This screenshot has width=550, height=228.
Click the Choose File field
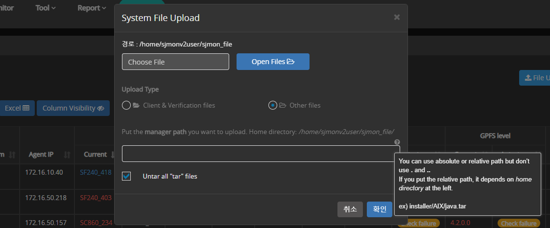click(x=175, y=62)
